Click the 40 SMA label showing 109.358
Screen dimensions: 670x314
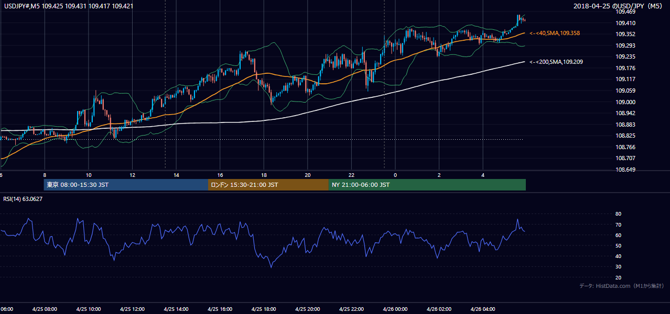555,33
